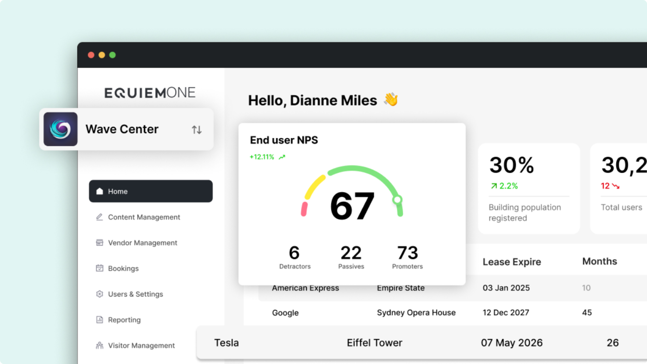The image size is (647, 364).
Task: Open Bookings via its calendar icon
Action: 100,268
